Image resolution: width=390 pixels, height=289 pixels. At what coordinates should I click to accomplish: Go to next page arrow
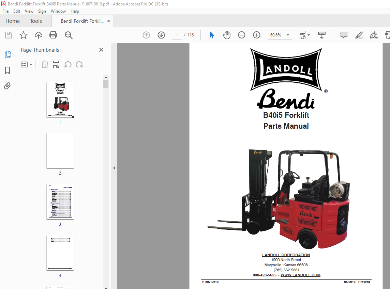[161, 35]
